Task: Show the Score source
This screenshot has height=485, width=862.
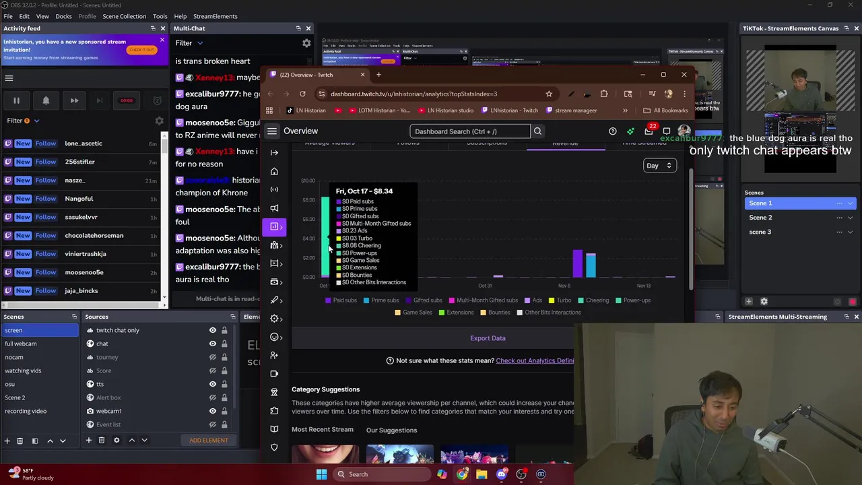Action: pos(213,370)
